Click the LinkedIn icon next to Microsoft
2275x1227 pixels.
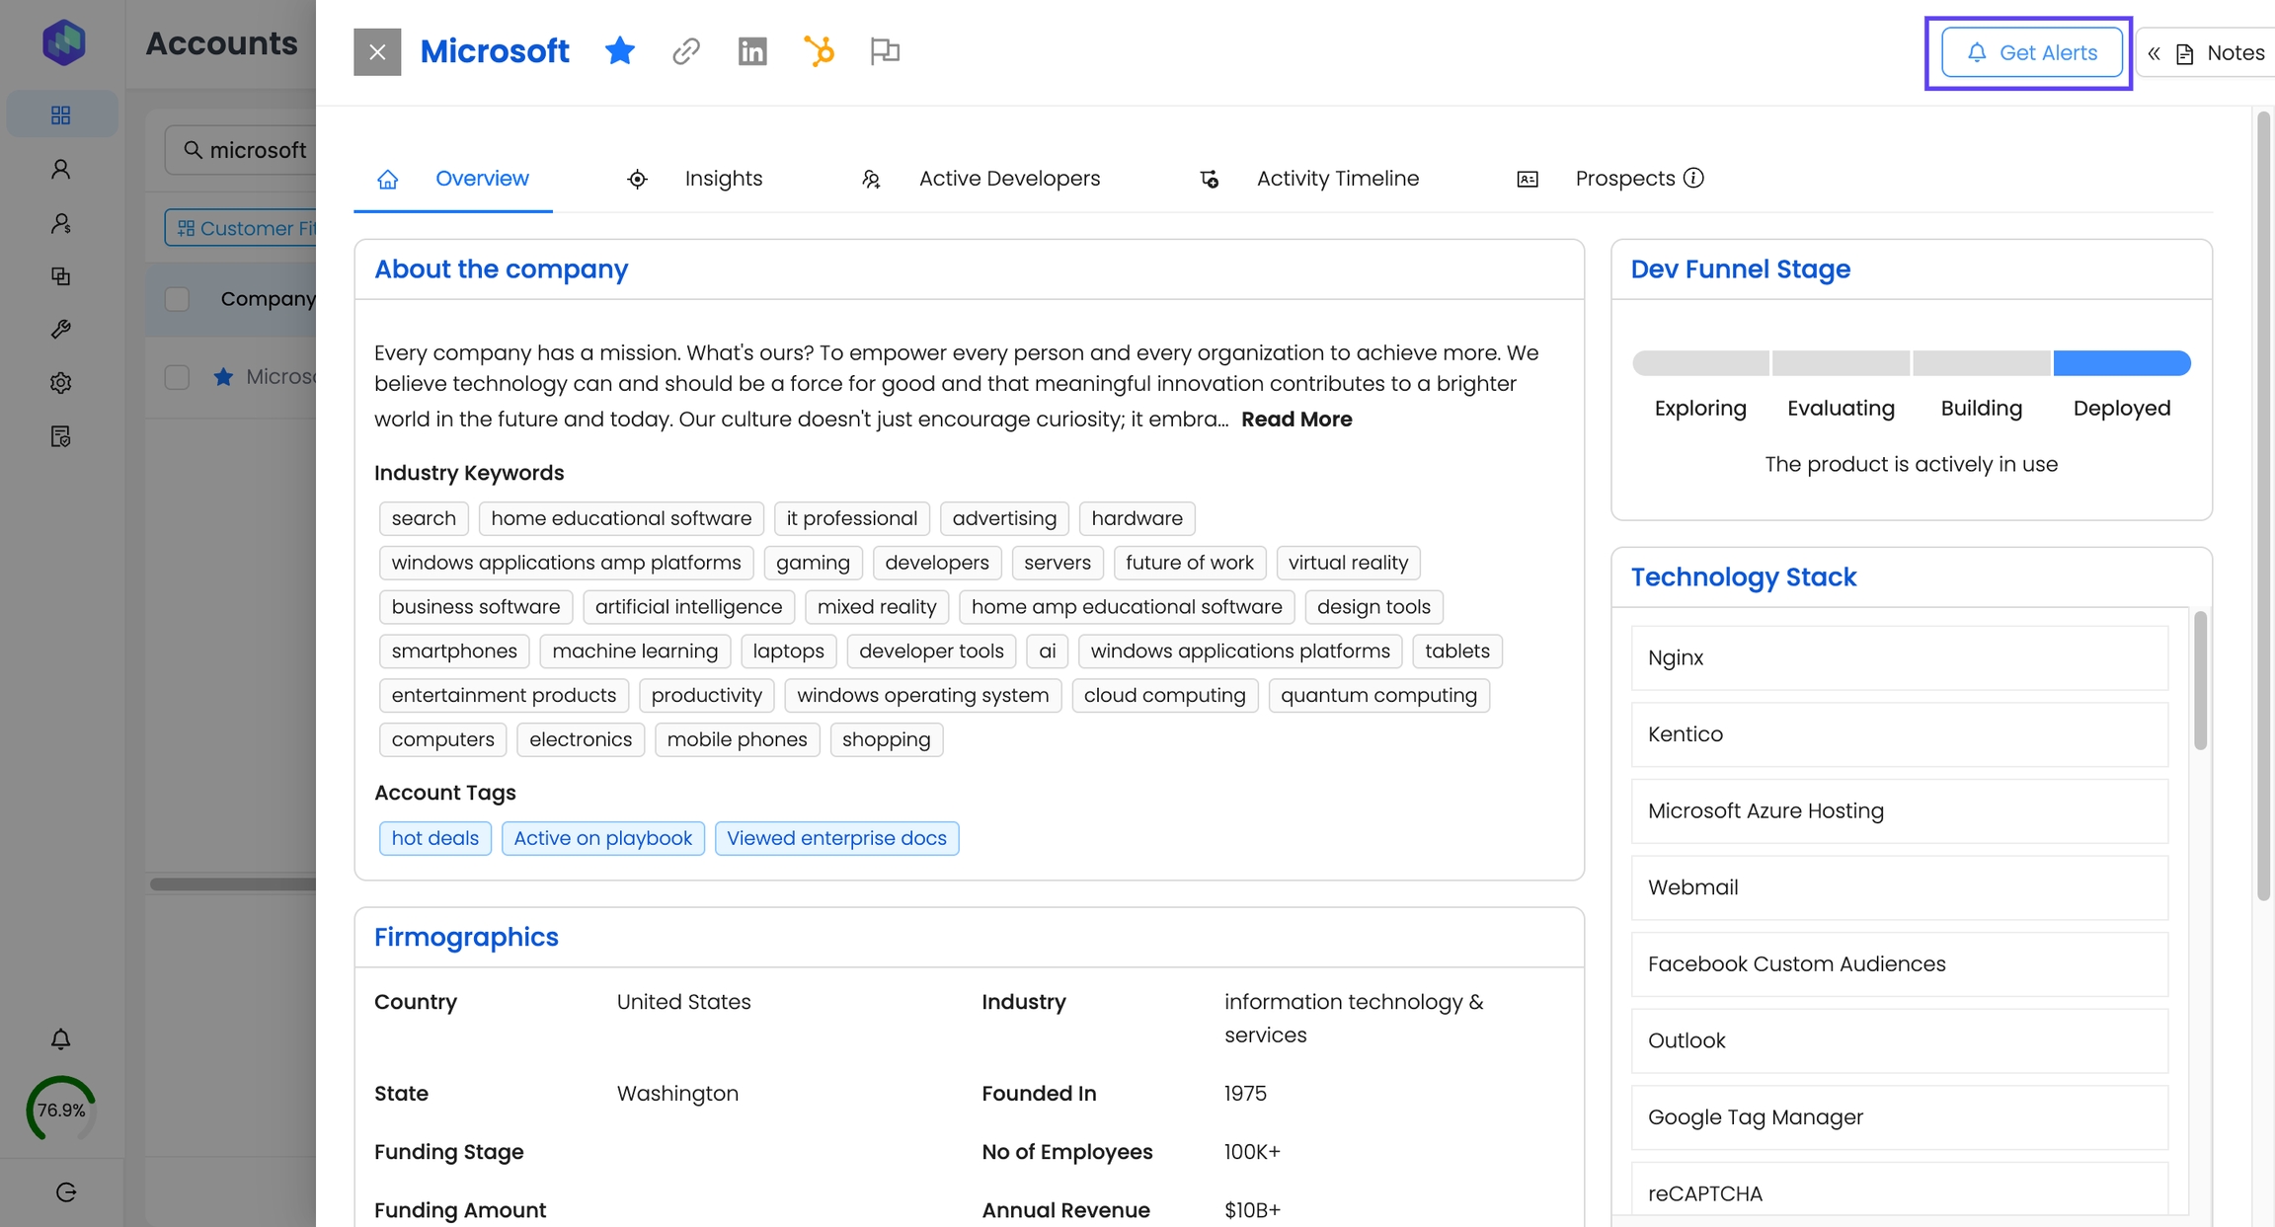(x=752, y=51)
